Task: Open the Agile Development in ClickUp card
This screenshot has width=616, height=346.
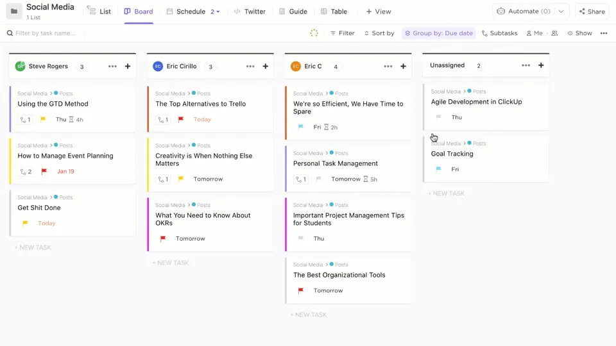Action: point(486,107)
